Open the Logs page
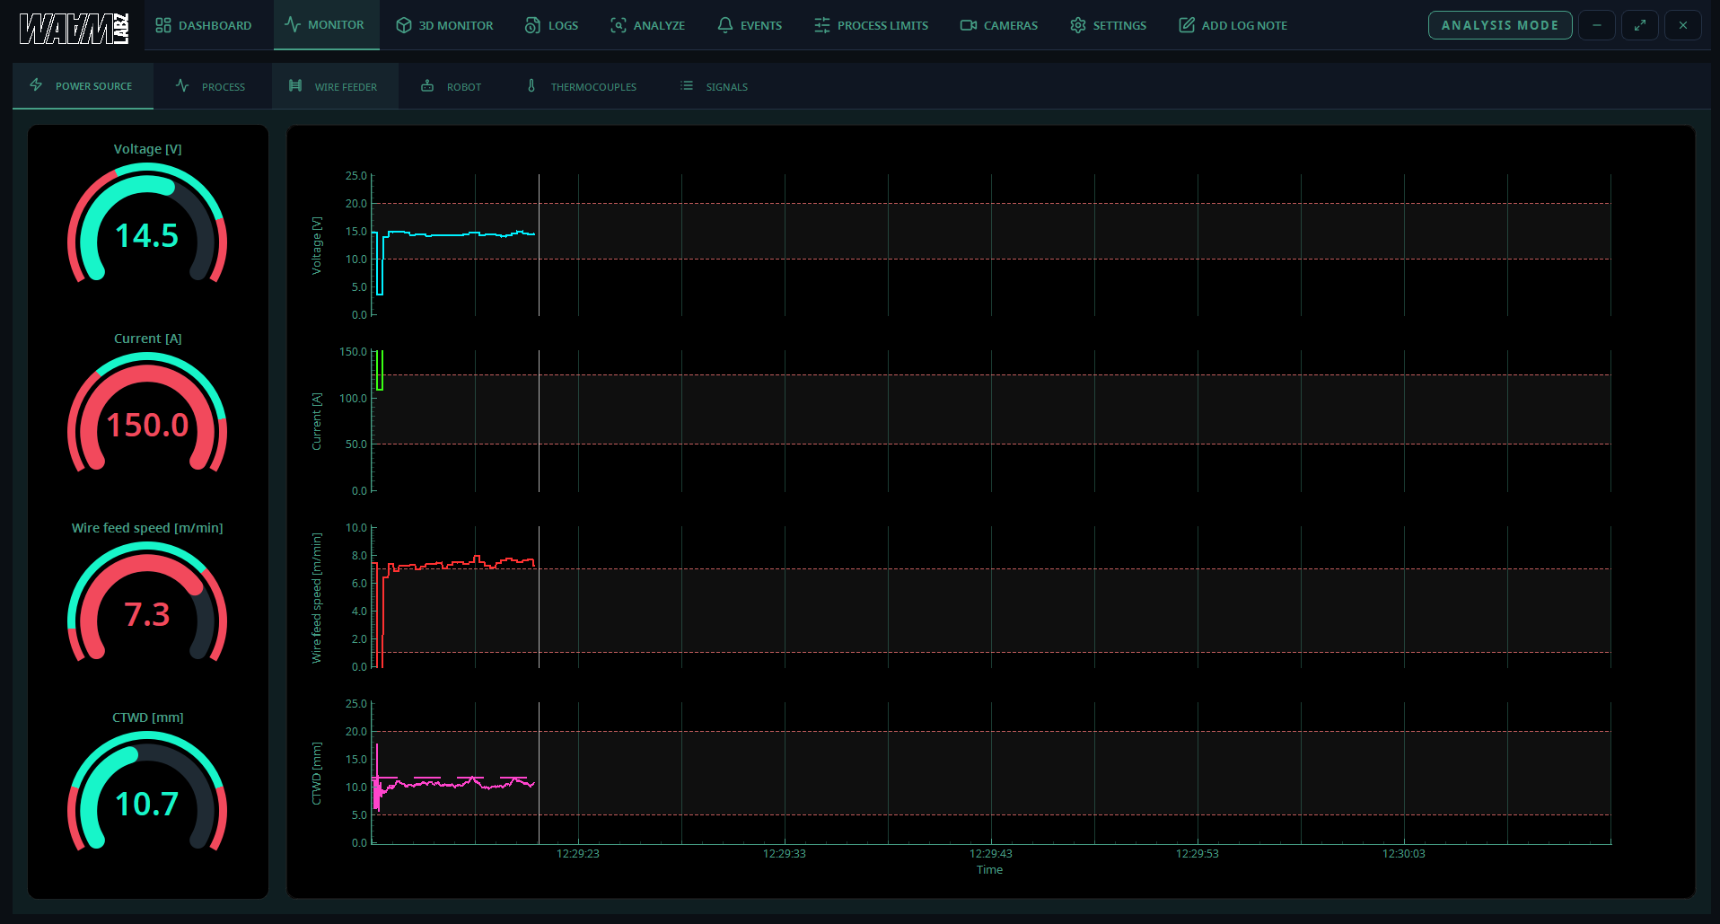 (551, 25)
